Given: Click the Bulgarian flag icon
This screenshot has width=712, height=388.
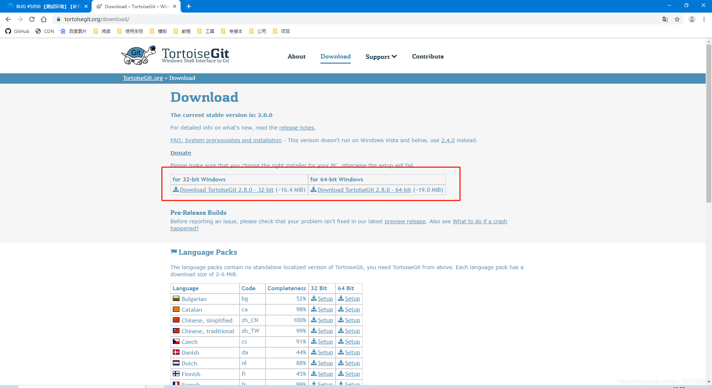Looking at the screenshot, I should point(176,298).
